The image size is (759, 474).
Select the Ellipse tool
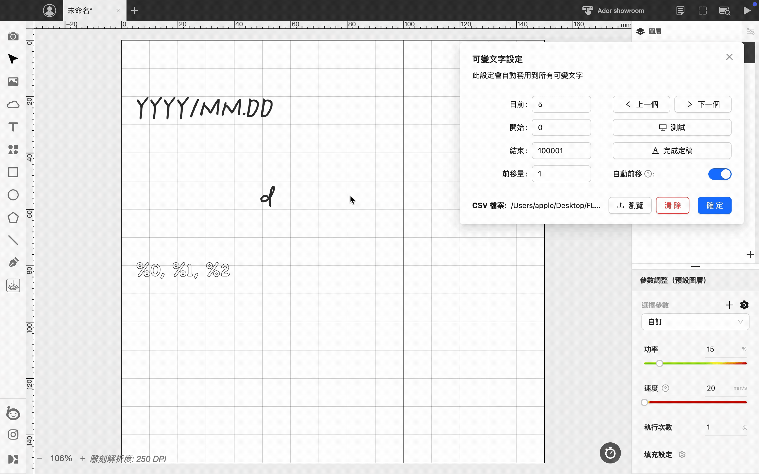click(13, 195)
